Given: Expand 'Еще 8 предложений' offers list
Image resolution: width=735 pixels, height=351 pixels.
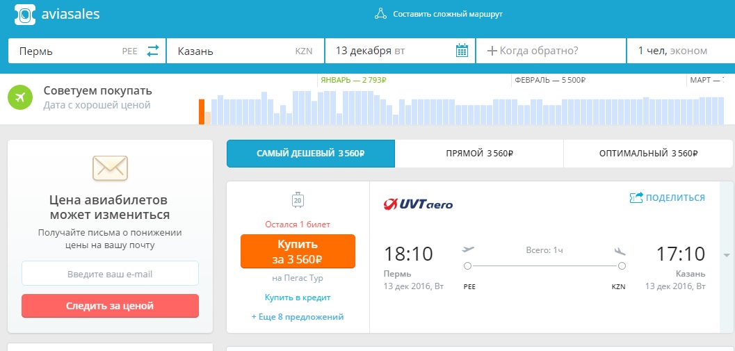Looking at the screenshot, I should [x=298, y=317].
